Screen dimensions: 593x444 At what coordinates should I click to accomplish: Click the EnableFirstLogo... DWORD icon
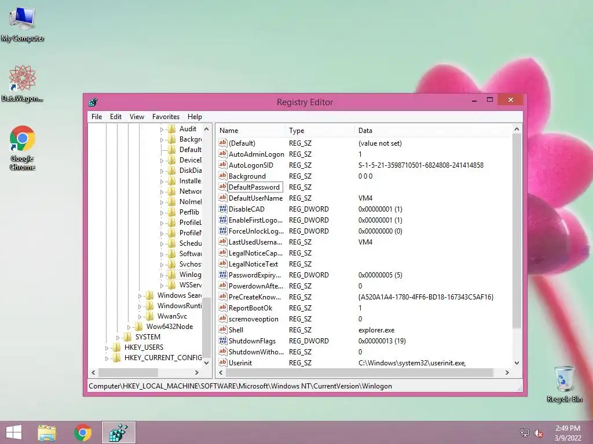(x=223, y=219)
